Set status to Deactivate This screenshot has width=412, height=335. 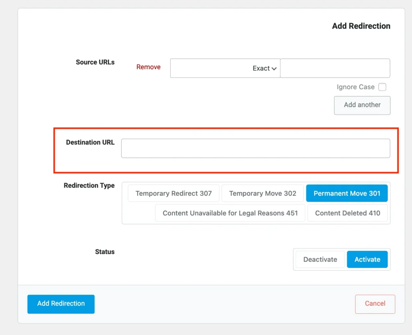pyautogui.click(x=320, y=259)
